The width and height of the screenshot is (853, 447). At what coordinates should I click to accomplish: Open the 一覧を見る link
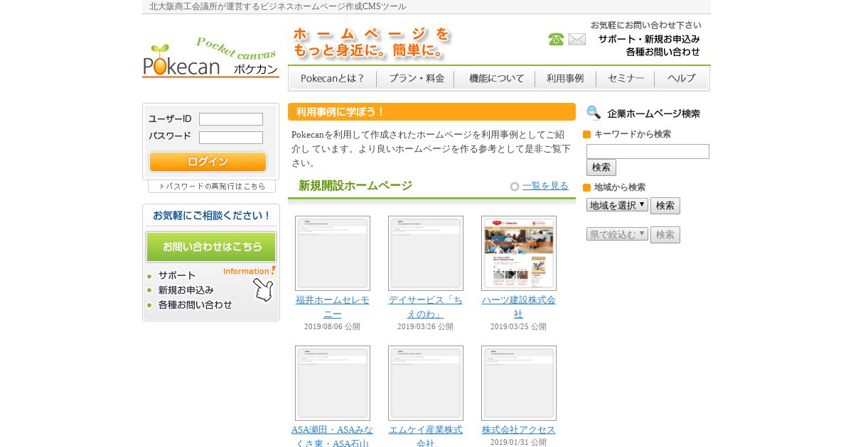click(x=545, y=186)
